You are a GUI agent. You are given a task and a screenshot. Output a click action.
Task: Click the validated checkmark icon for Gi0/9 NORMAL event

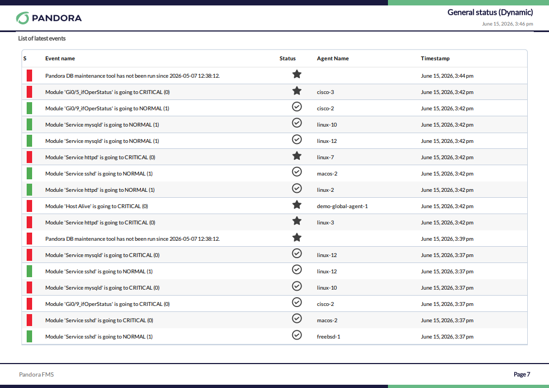coord(297,107)
